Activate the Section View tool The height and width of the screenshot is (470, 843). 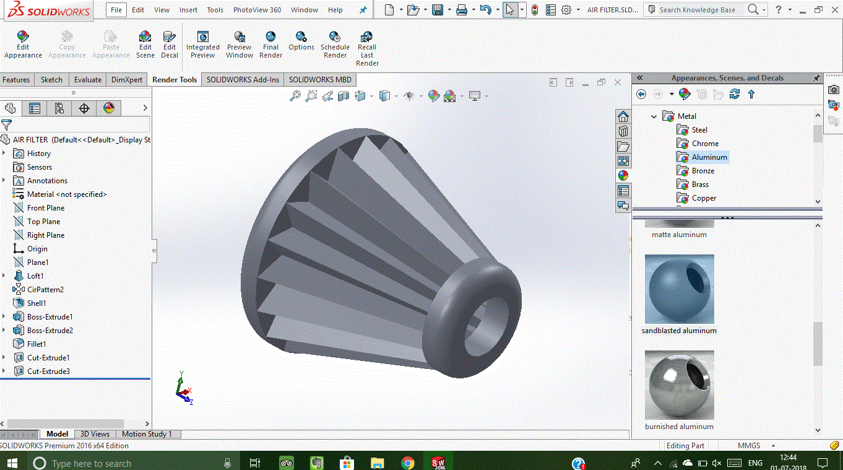pyautogui.click(x=344, y=96)
